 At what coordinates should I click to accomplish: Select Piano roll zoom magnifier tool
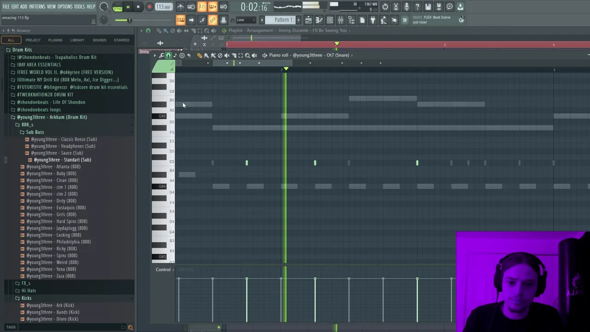[247, 55]
